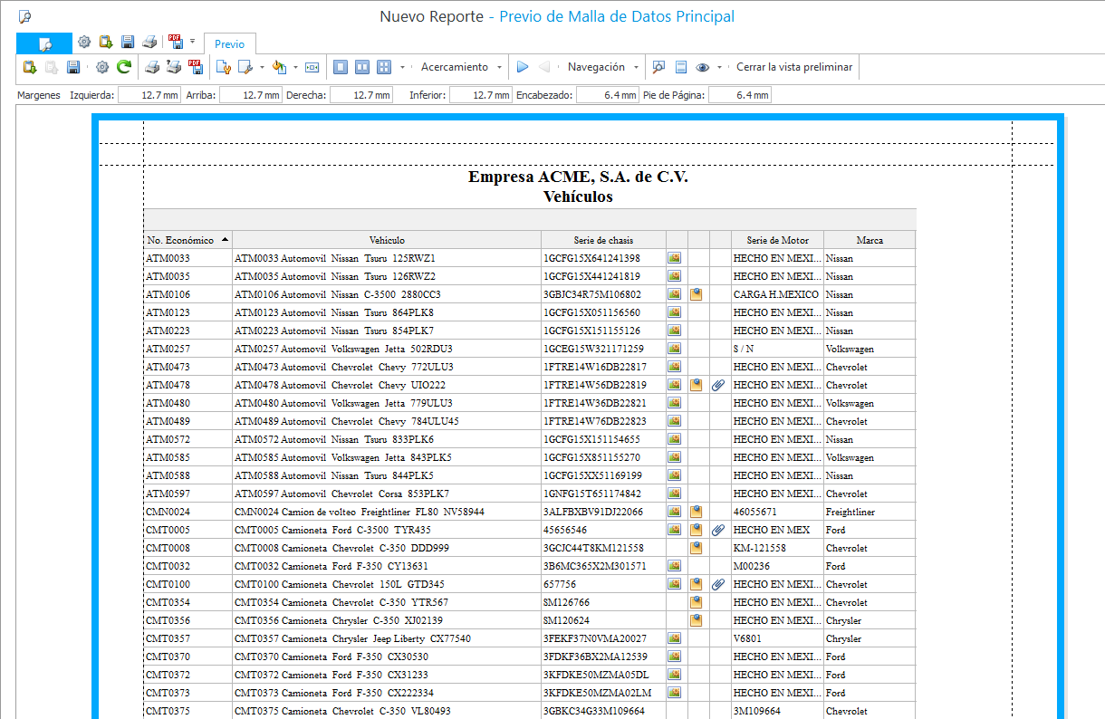Click the green refresh icon in toolbar
The image size is (1105, 719).
(x=124, y=67)
